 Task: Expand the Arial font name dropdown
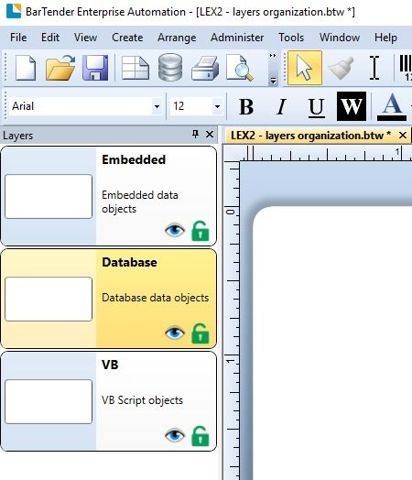(x=157, y=106)
